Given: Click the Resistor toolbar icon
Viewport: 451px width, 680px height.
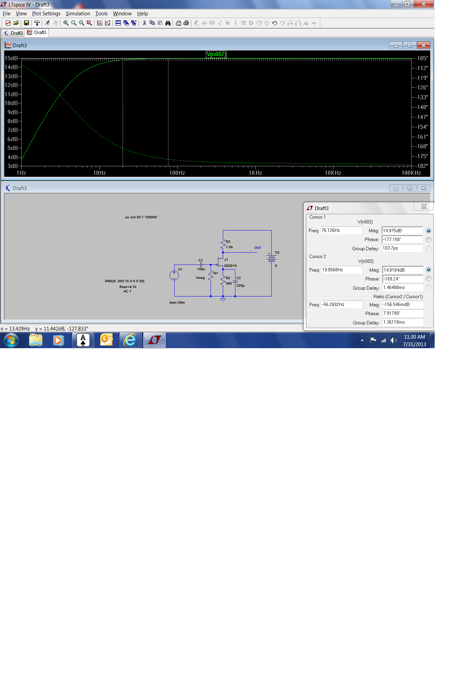Looking at the screenshot, I should (x=220, y=23).
